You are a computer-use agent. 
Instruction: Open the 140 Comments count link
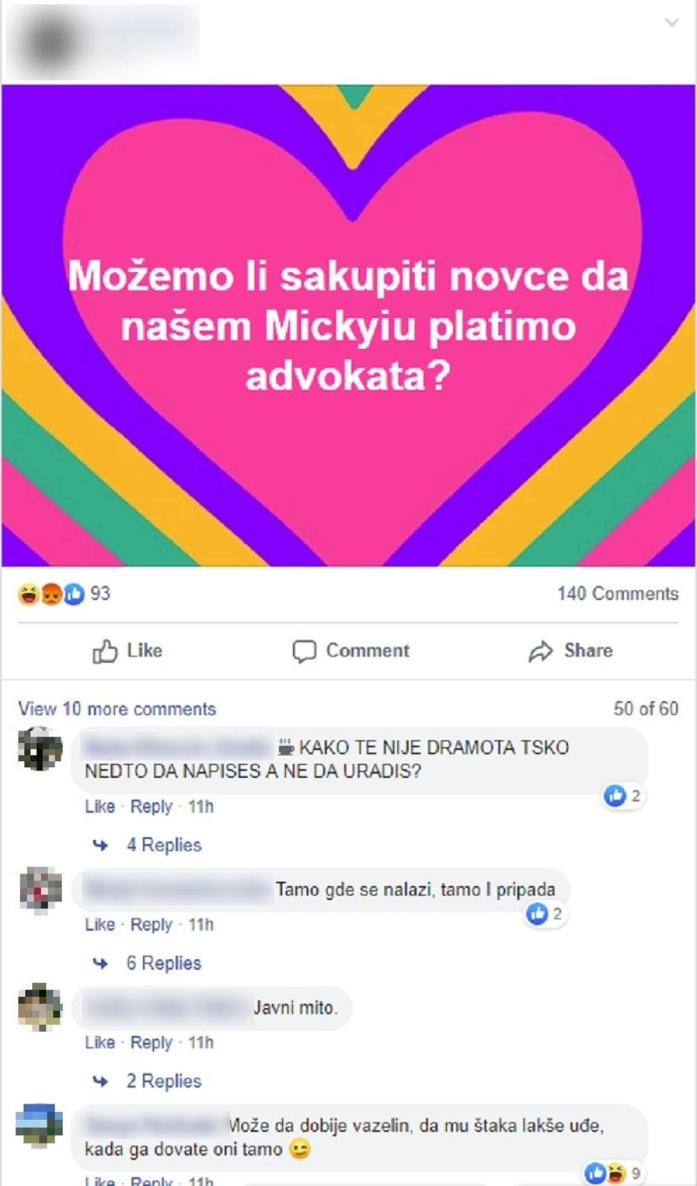pyautogui.click(x=618, y=594)
